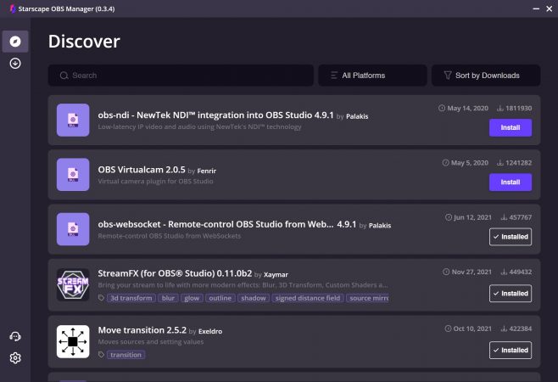This screenshot has height=382, width=558.
Task: Click the support headset icon in sidebar
Action: [15, 338]
